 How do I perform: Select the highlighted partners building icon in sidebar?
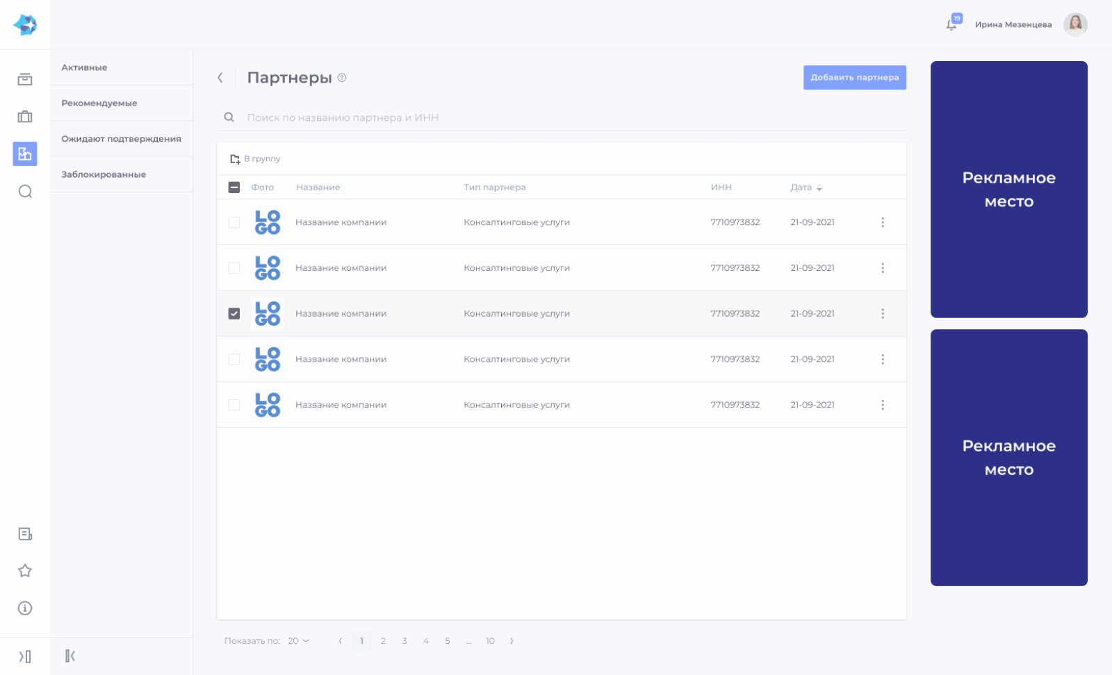25,153
